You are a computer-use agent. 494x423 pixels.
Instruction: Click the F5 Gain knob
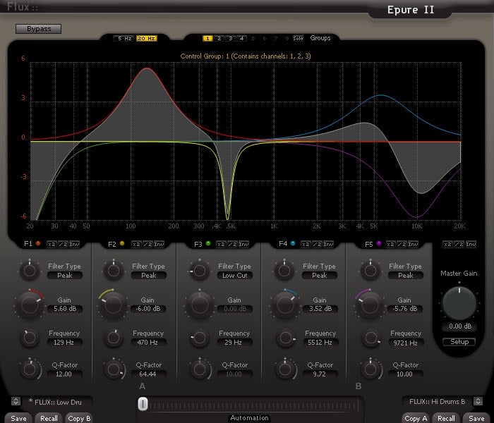[370, 305]
